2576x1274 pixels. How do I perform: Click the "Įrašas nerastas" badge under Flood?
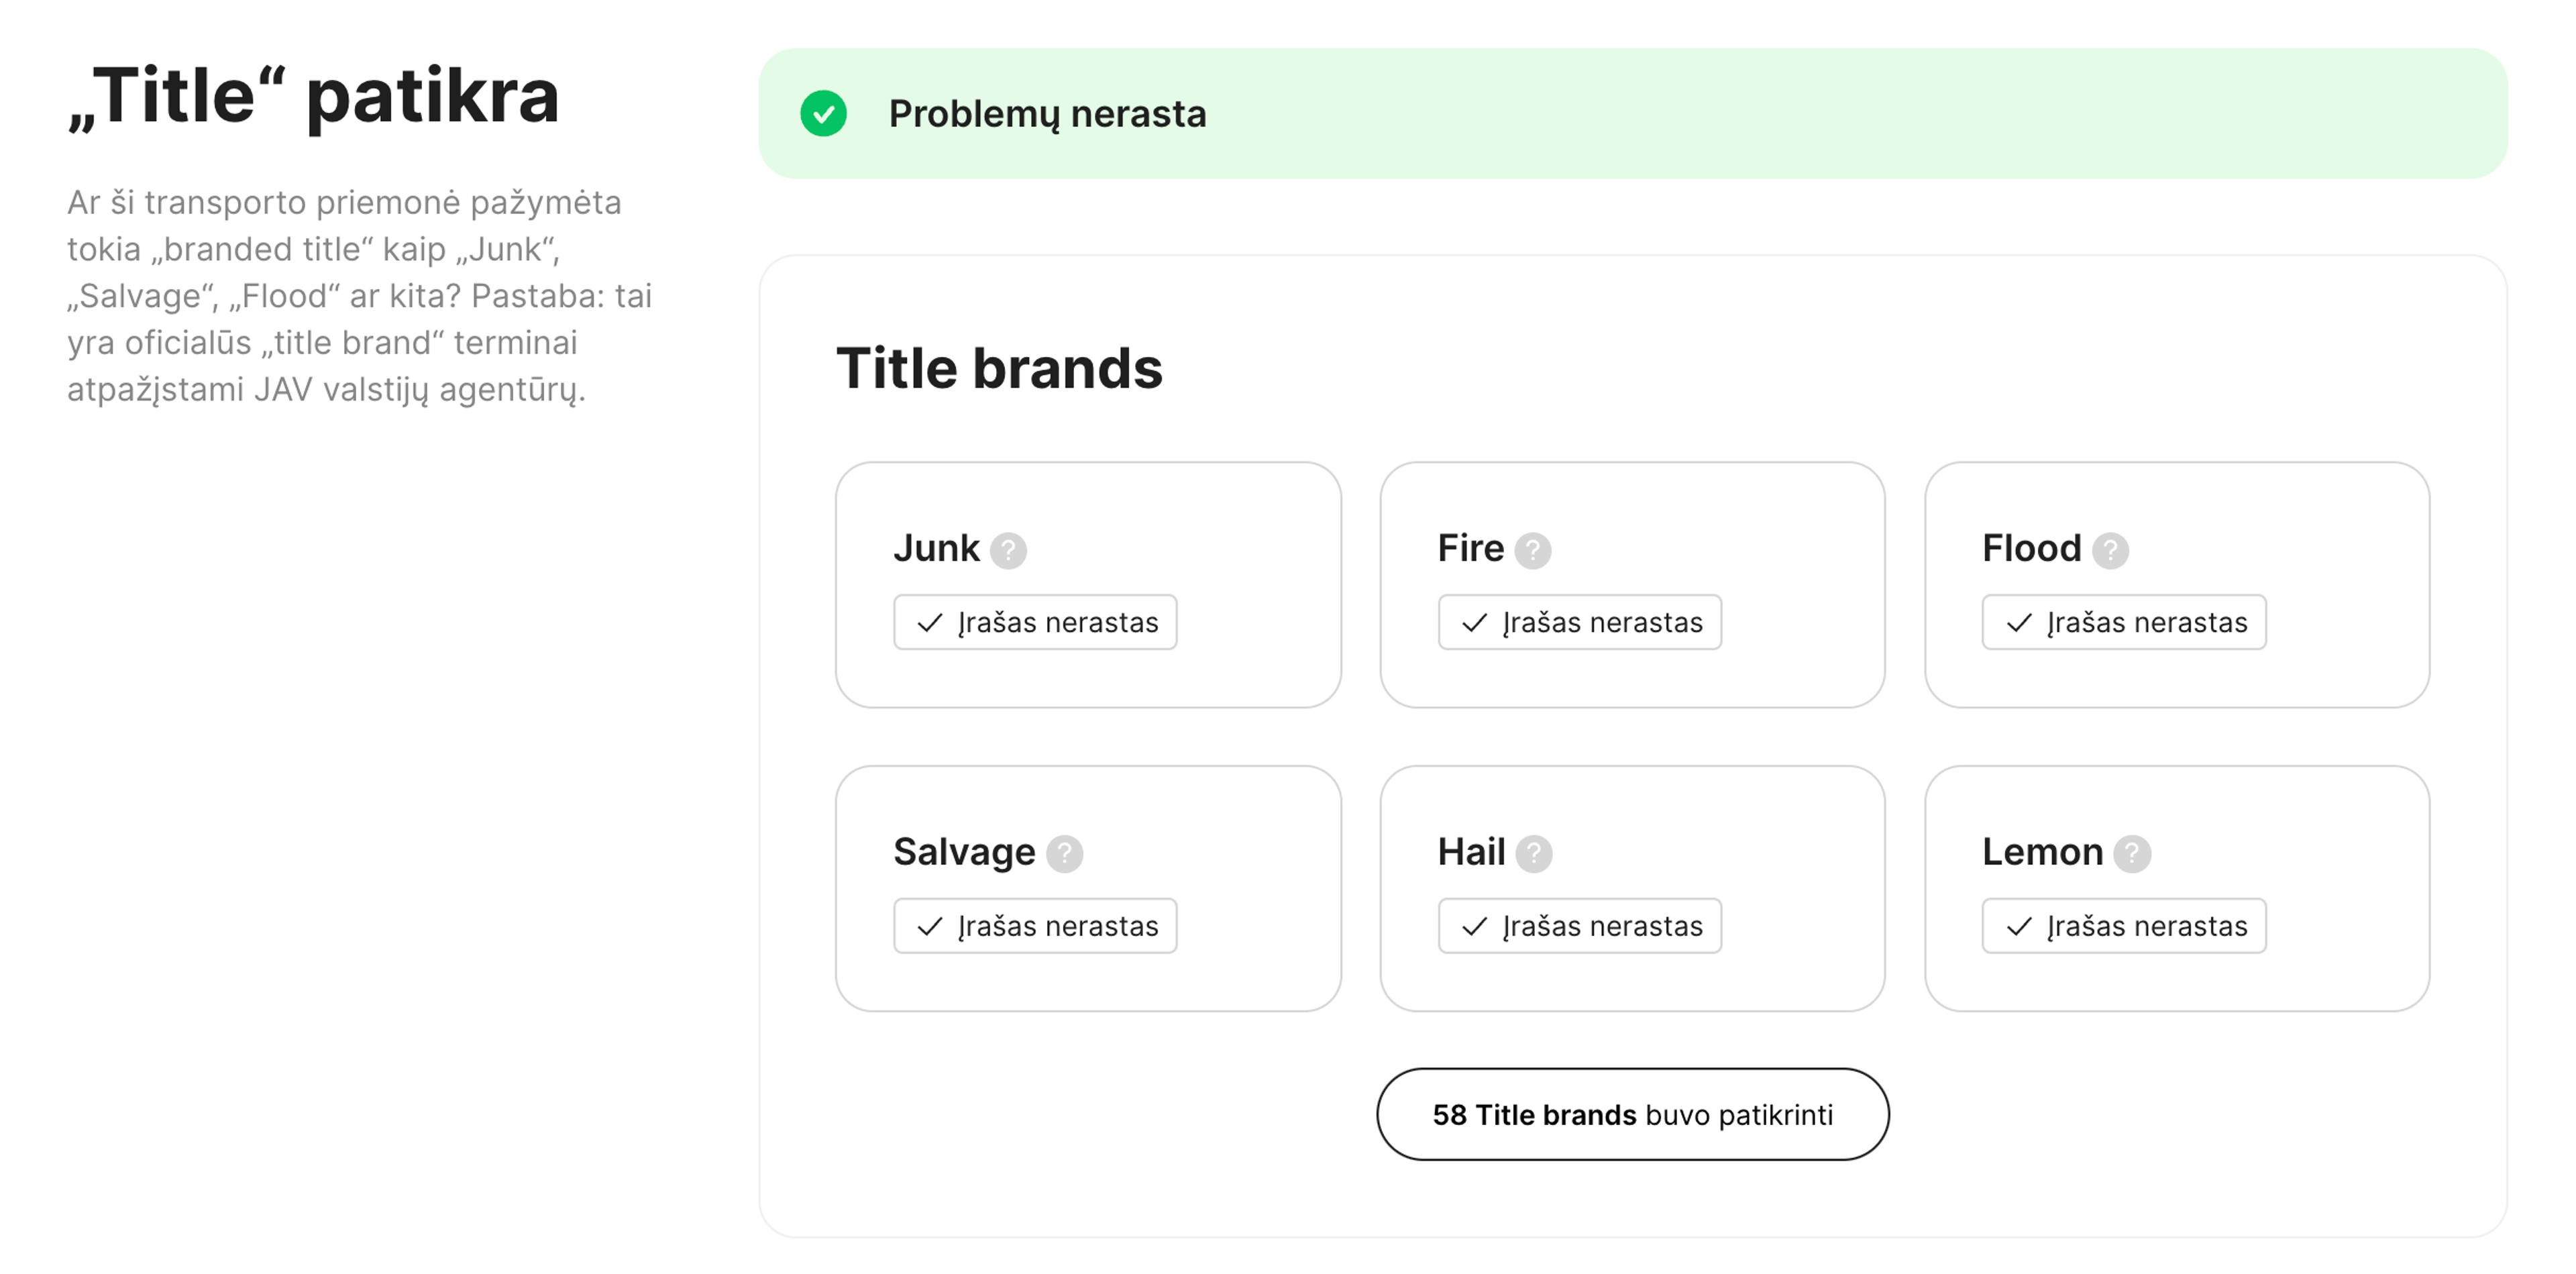[x=2123, y=623]
